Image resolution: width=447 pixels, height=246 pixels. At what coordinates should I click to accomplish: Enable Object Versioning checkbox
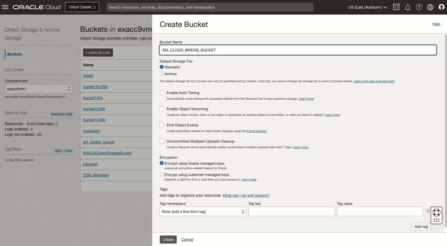162,109
